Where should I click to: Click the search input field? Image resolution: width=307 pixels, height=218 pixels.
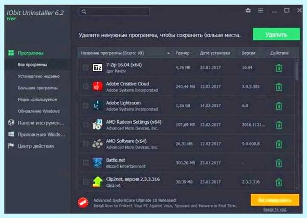tap(114, 12)
